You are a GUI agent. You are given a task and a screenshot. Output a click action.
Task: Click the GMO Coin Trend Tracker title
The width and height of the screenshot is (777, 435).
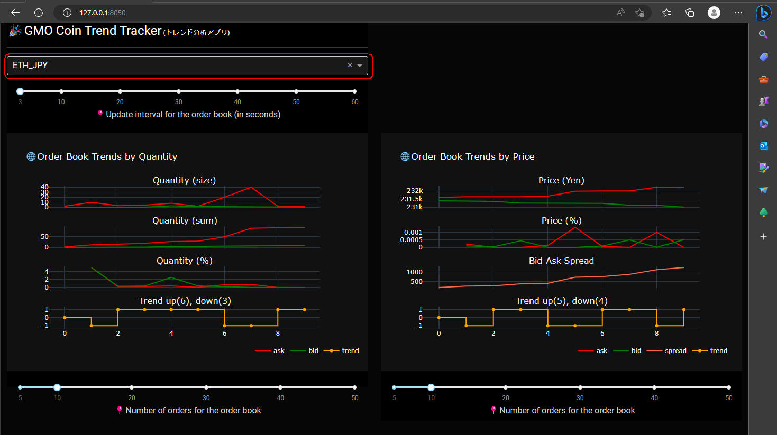(x=93, y=31)
